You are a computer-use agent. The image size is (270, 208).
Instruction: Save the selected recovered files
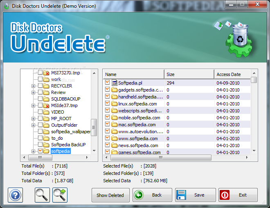tap(195, 195)
